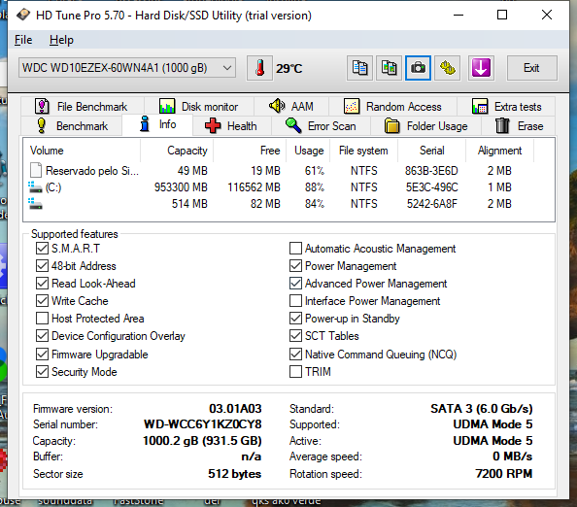Click the drive icon on the 514 MB volume row

pyautogui.click(x=35, y=203)
